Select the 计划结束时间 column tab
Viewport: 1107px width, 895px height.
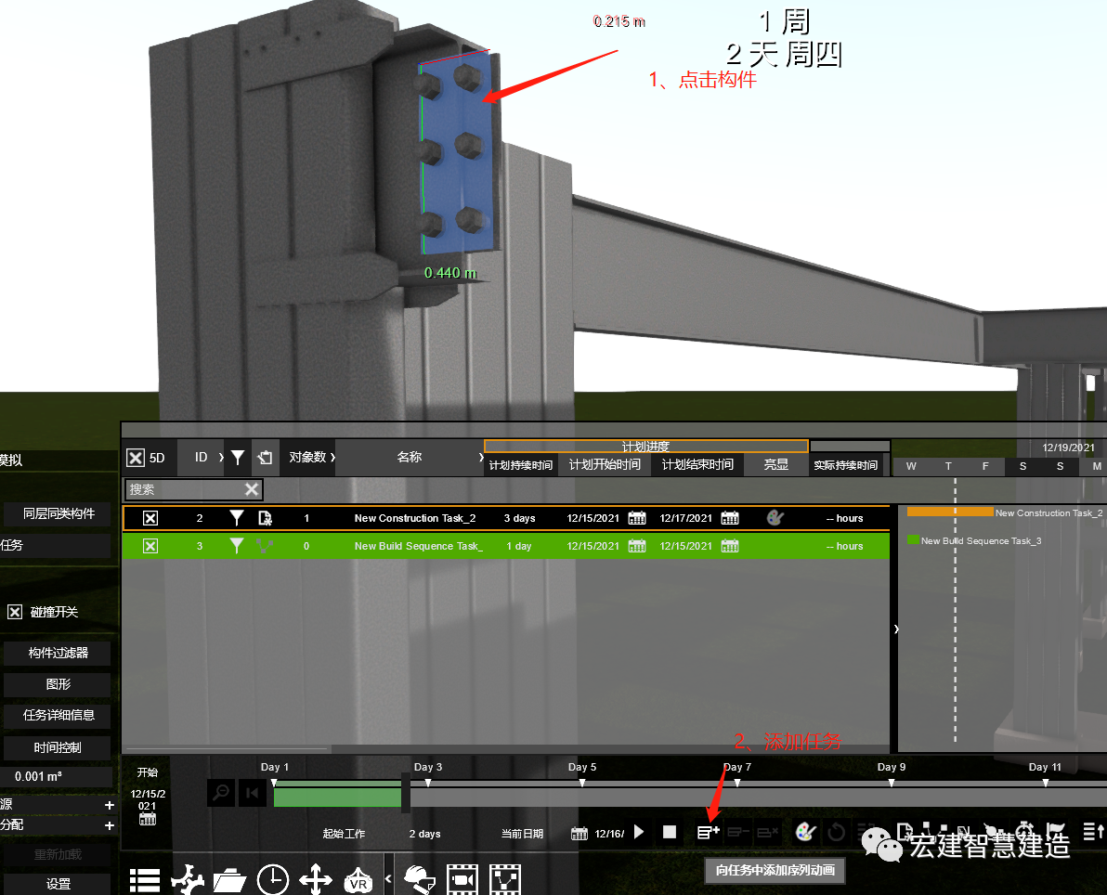(x=697, y=464)
